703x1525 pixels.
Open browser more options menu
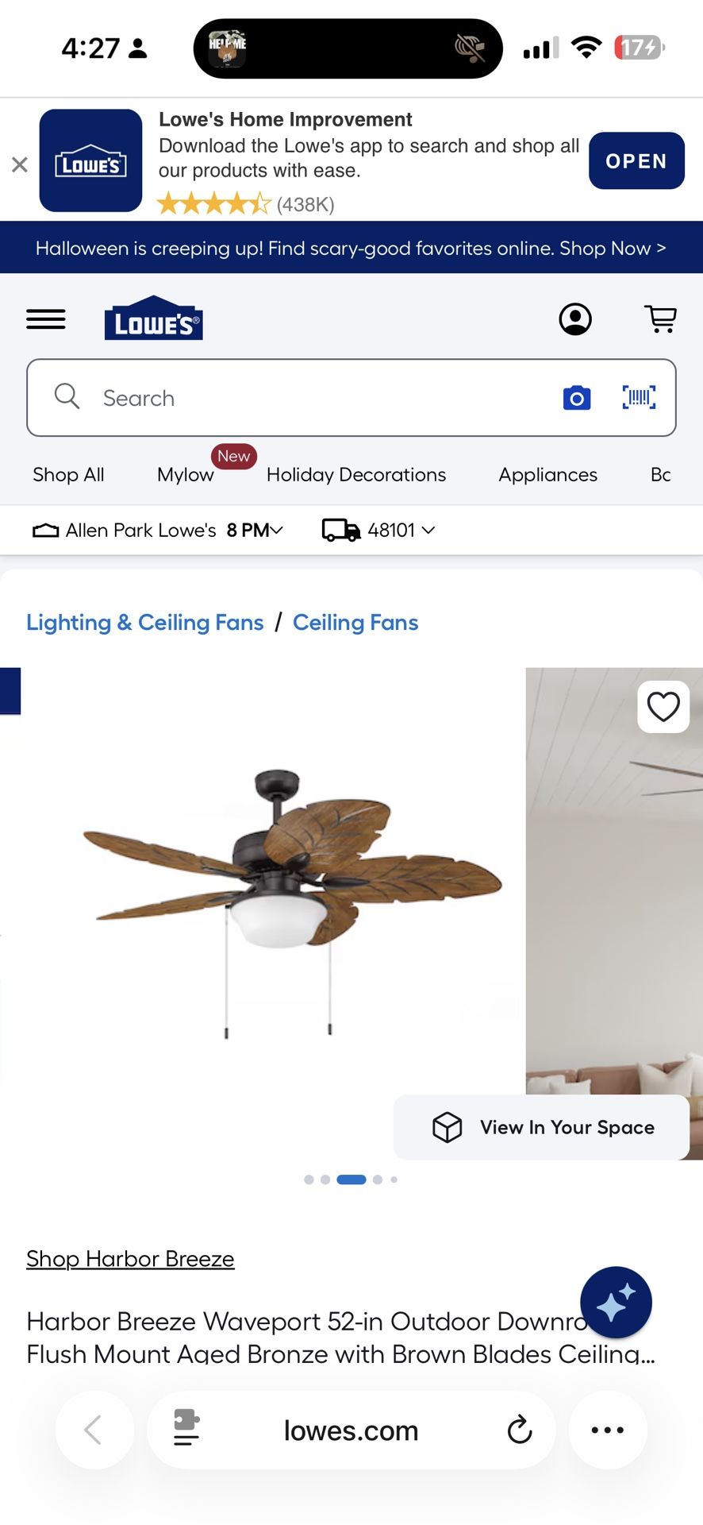point(608,1430)
